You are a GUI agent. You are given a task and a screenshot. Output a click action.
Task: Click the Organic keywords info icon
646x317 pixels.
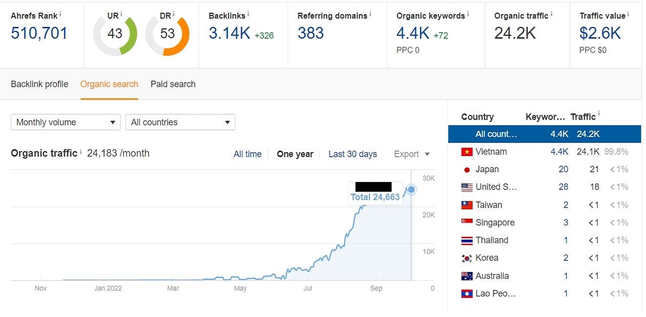[468, 14]
